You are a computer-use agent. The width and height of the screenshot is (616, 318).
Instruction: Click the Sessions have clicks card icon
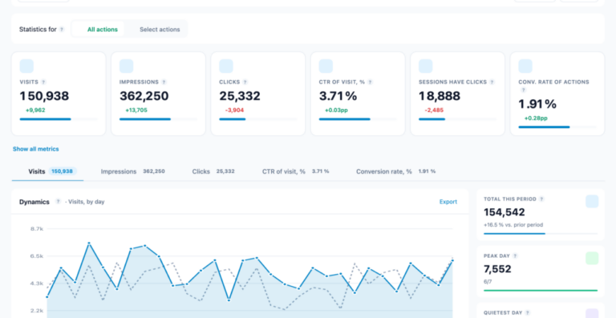pyautogui.click(x=426, y=66)
